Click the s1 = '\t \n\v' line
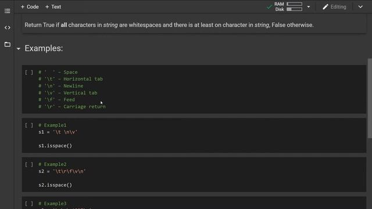Image resolution: width=372 pixels, height=209 pixels. tap(58, 132)
